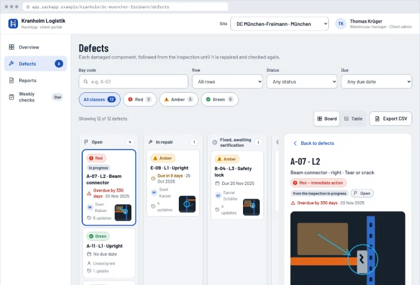Open the B-04 · L3 · Safety lock card
Viewport: 420px width, 285px height.
pos(237,185)
